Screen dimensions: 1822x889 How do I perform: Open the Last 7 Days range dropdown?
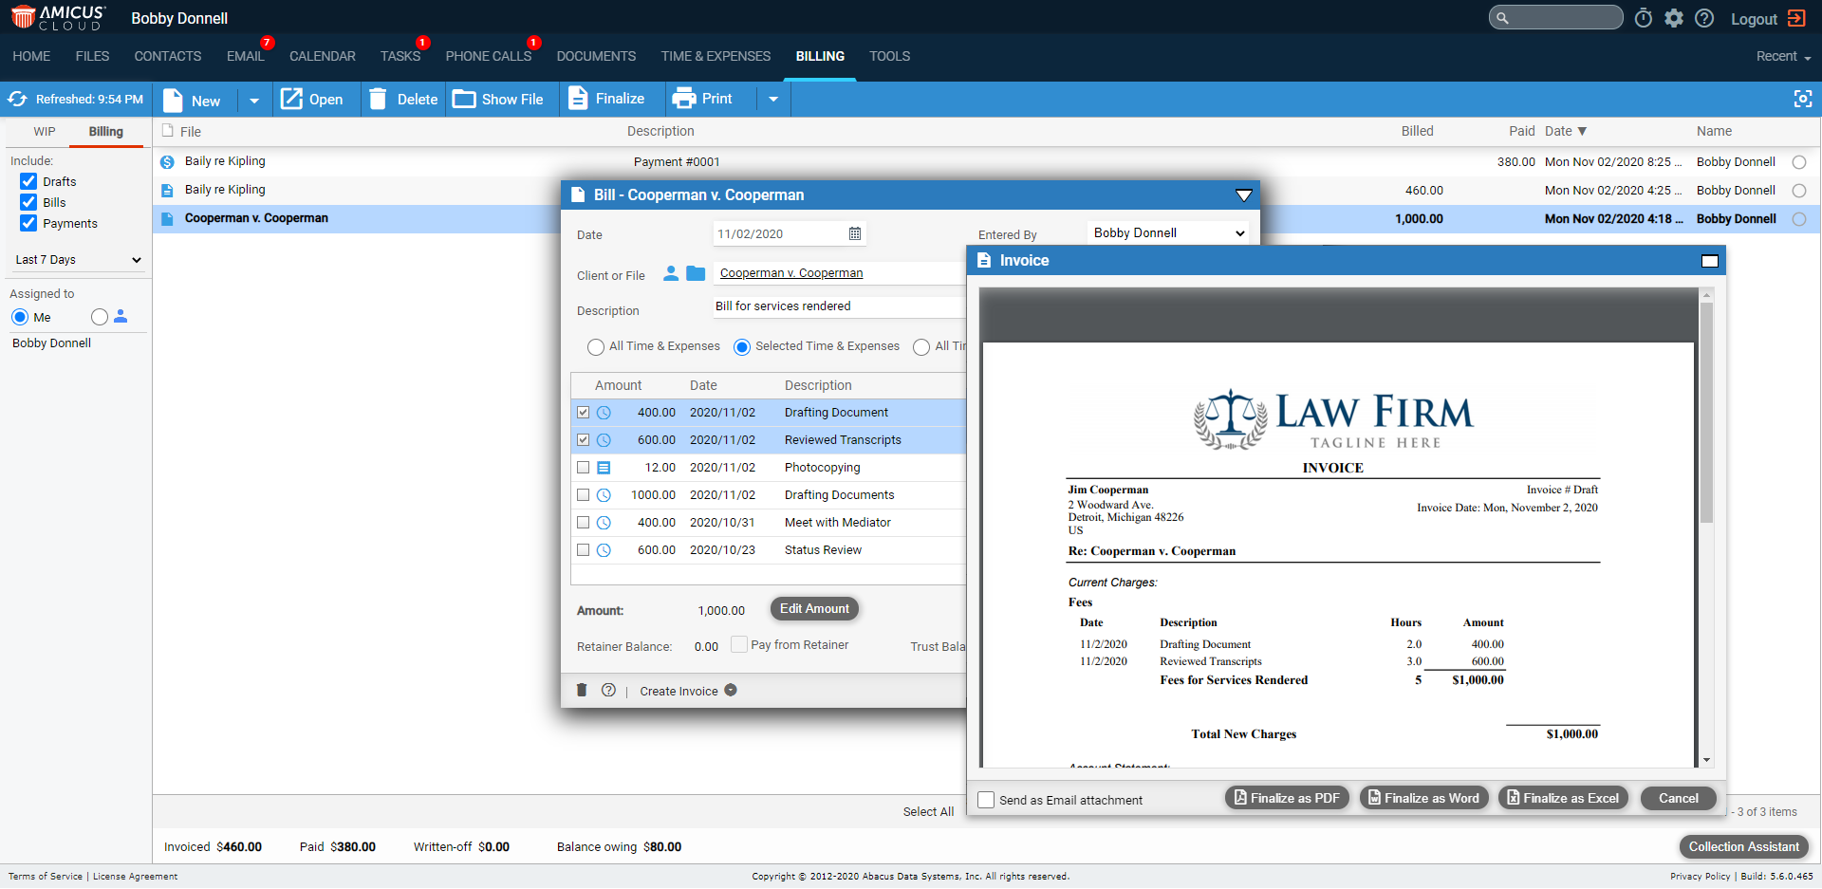(78, 260)
